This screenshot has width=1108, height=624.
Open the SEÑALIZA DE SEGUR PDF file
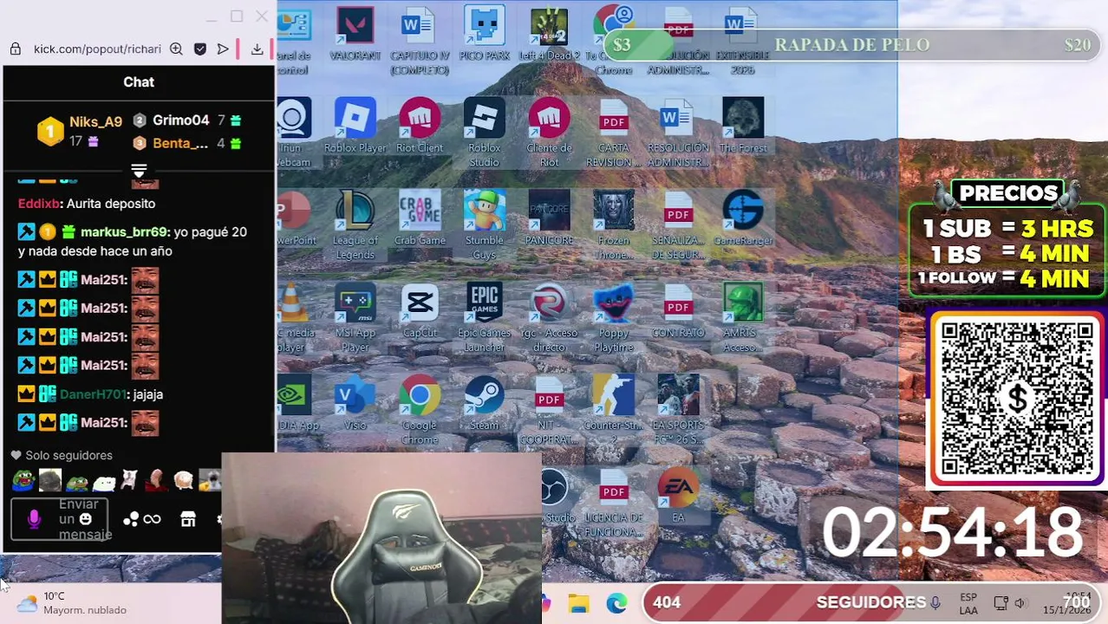pyautogui.click(x=678, y=225)
